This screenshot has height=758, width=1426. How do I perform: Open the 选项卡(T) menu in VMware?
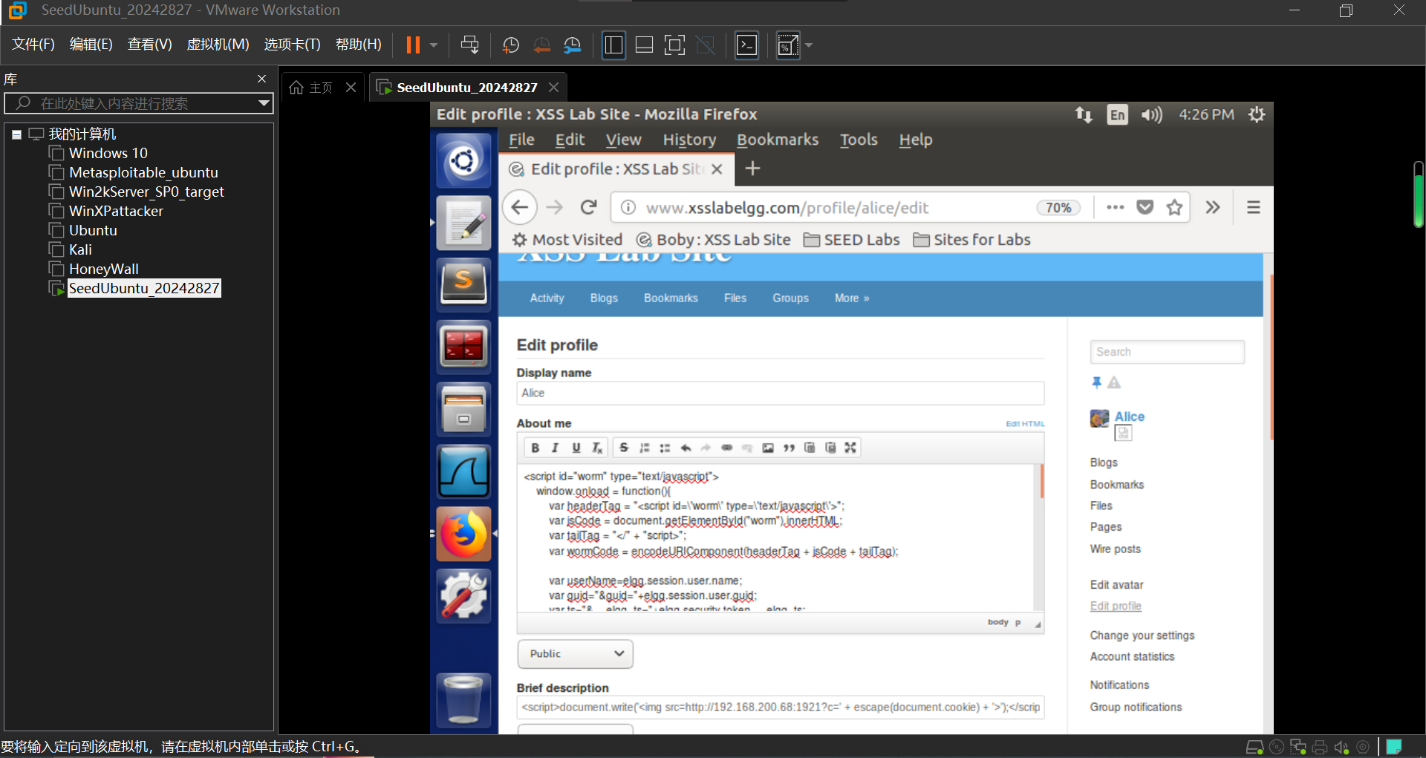point(292,45)
